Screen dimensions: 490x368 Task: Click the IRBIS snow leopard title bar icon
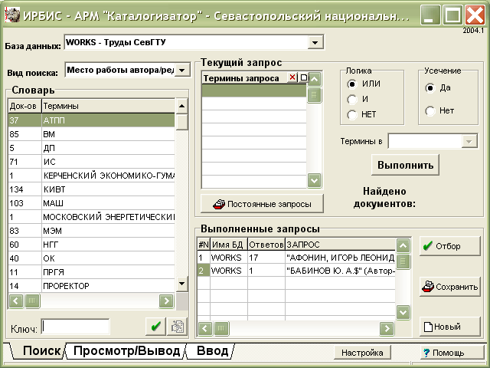pos(12,15)
